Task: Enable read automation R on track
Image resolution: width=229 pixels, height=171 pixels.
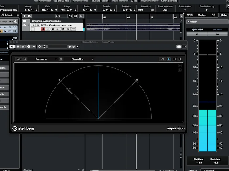Action: point(63,29)
